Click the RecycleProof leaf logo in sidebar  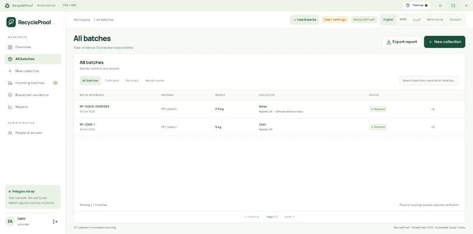pos(11,22)
